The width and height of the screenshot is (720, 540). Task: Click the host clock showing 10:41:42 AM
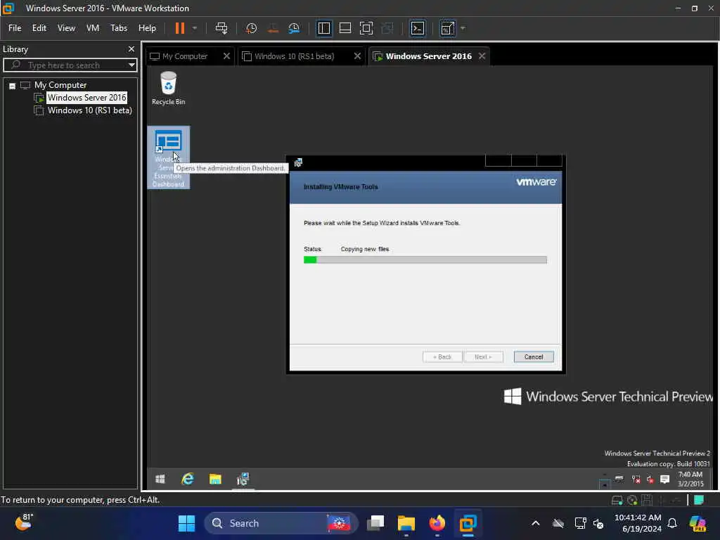click(x=638, y=523)
